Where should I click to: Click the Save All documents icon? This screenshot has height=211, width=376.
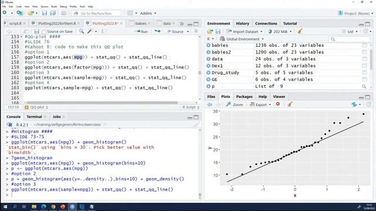(x=53, y=13)
